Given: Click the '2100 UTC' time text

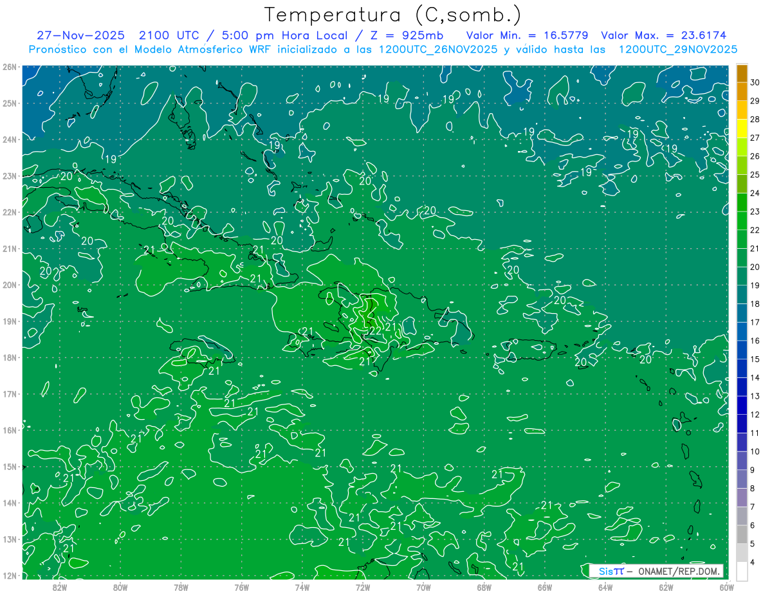Looking at the screenshot, I should coord(169,35).
